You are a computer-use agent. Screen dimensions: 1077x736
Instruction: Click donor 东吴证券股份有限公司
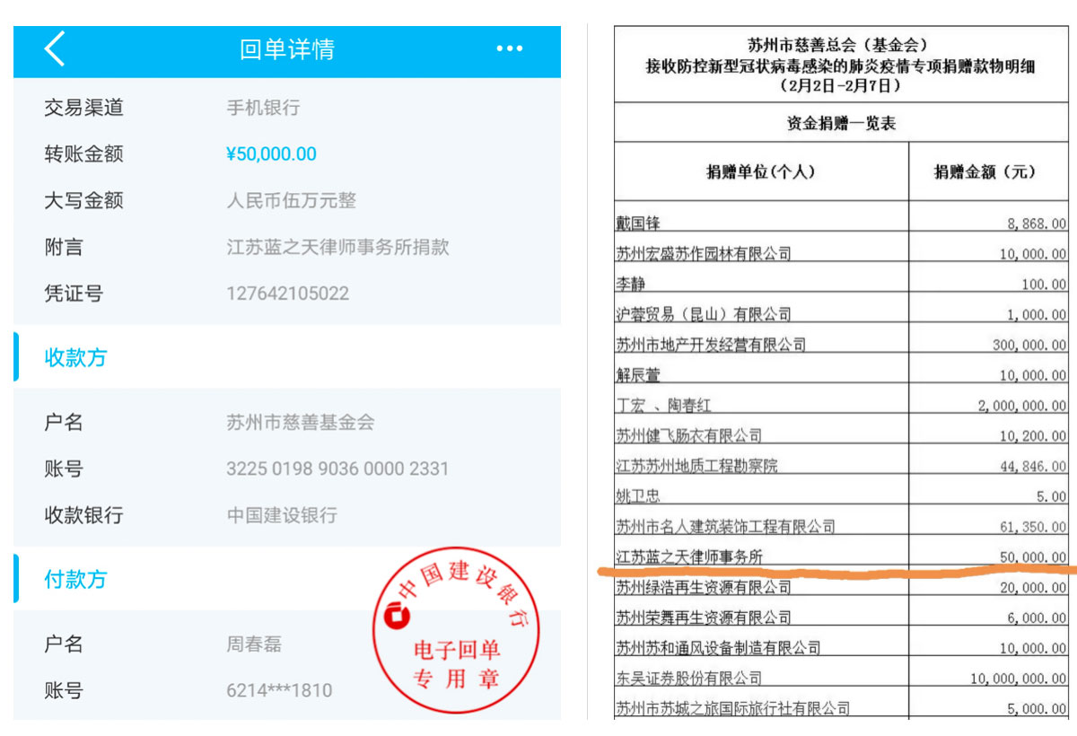688,678
